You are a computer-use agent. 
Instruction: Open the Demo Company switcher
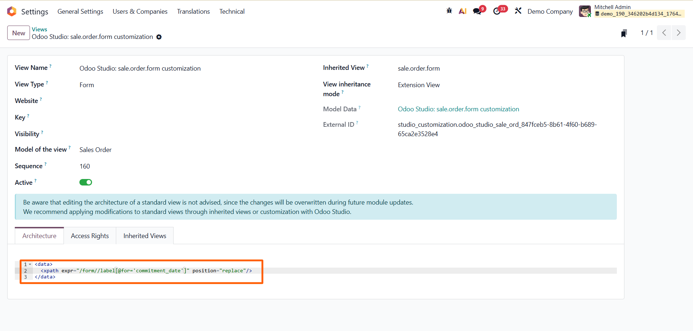coord(550,12)
